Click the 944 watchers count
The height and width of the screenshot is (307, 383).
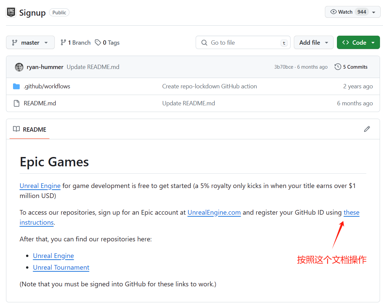point(362,12)
